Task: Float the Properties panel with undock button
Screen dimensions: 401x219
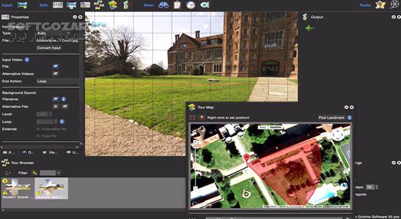Action: tap(75, 17)
